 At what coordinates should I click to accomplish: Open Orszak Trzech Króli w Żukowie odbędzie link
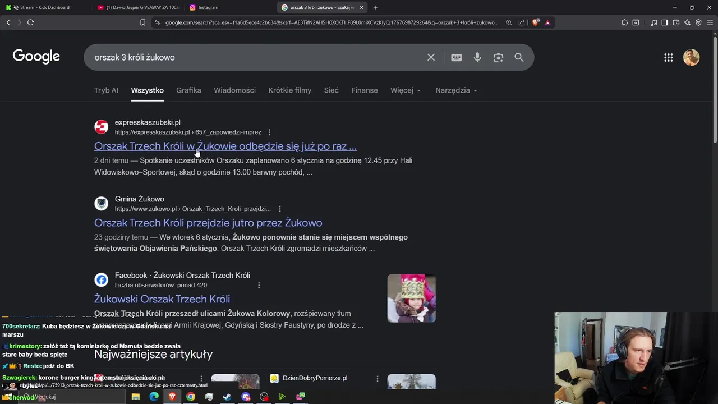coord(225,146)
